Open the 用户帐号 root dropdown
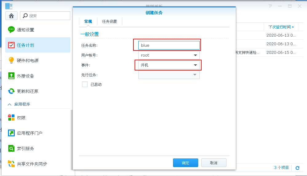The image size is (307, 176). pyautogui.click(x=169, y=55)
